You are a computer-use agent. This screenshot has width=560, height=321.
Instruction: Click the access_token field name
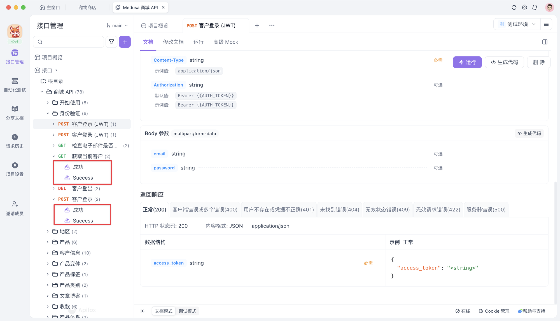(169, 263)
